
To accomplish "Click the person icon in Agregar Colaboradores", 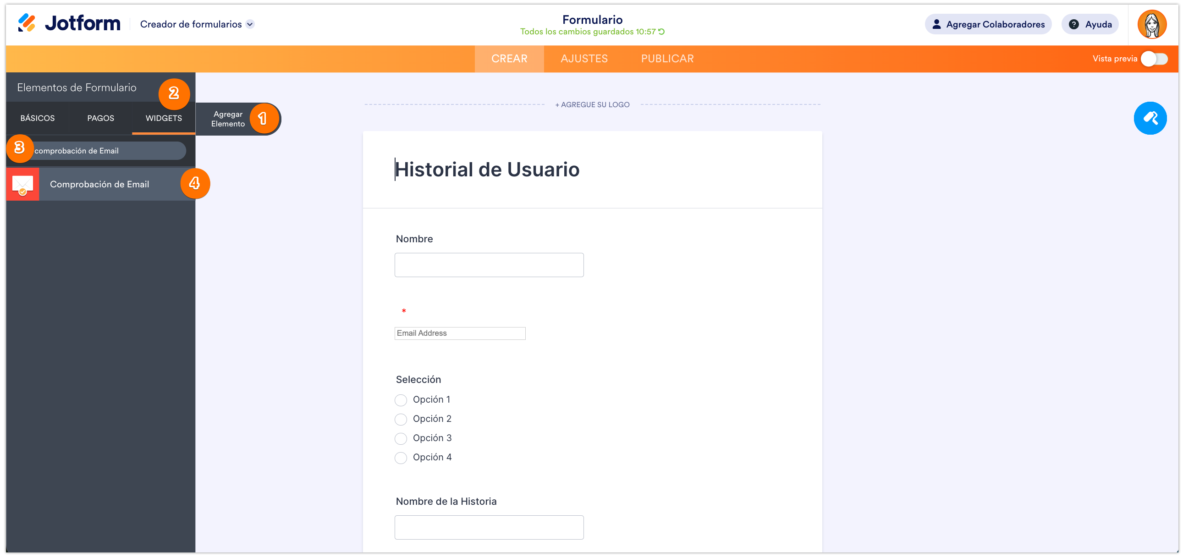I will coord(936,24).
